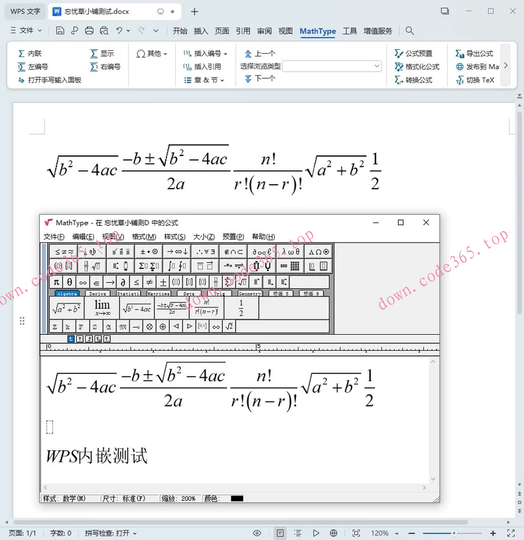
Task: Switch to page layout view icon
Action: (280, 533)
